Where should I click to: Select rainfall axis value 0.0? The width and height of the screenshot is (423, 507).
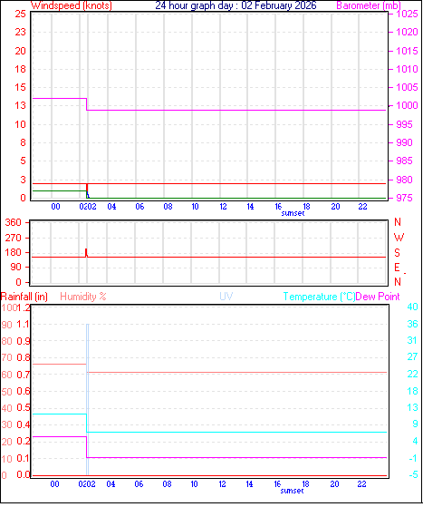[x=24, y=474]
